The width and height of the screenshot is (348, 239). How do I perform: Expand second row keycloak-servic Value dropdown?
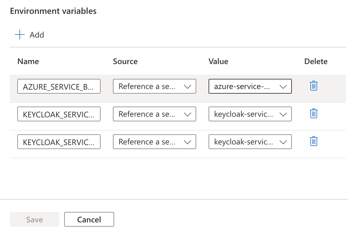(250, 114)
